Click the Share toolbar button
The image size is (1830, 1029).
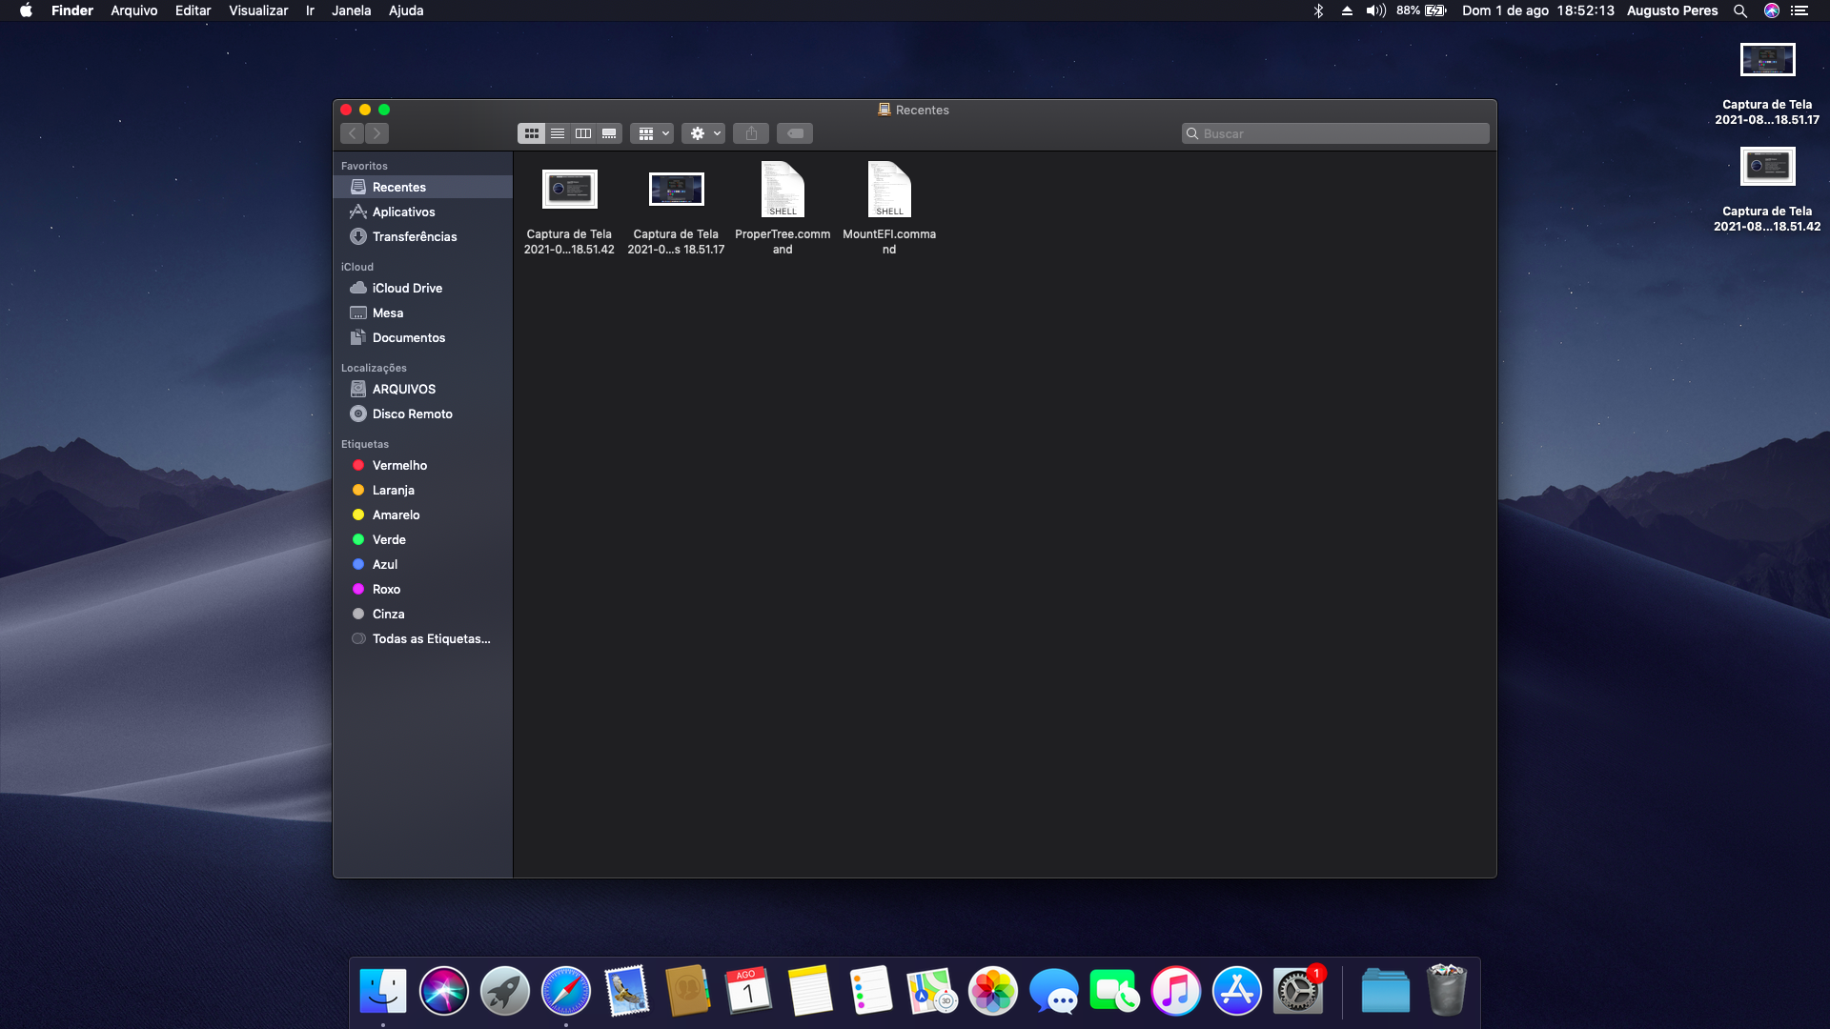click(x=751, y=133)
